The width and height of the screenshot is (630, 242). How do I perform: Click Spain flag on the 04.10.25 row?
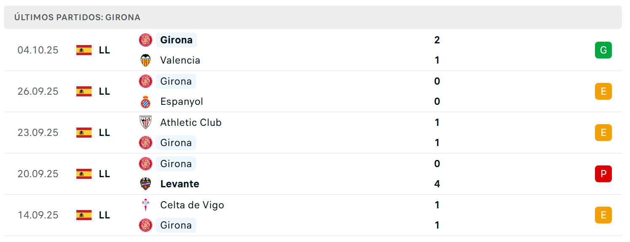(84, 50)
